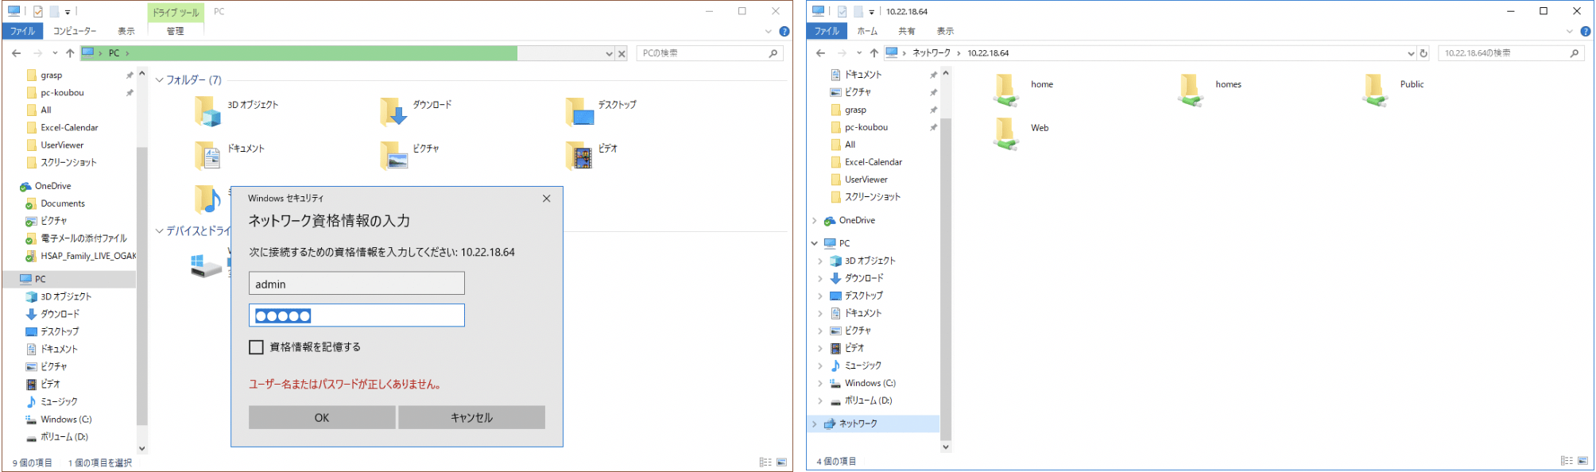Open the homes shared folder icon
The image size is (1596, 472).
[x=1190, y=90]
